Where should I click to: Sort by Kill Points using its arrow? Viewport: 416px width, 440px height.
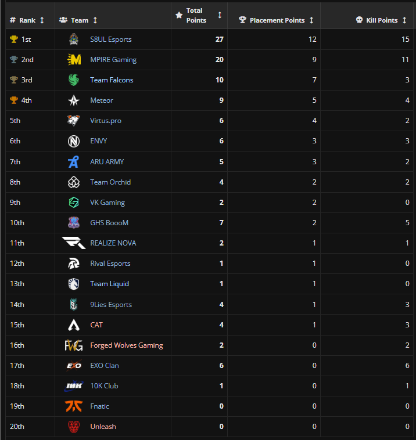(404, 20)
